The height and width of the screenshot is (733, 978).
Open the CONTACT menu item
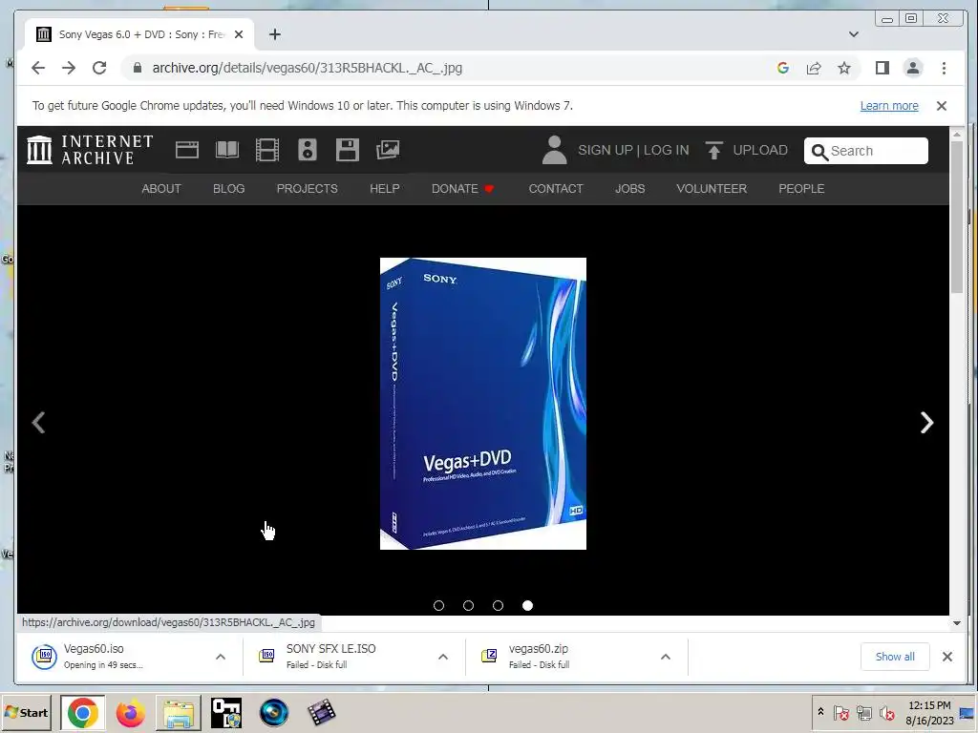(x=556, y=188)
